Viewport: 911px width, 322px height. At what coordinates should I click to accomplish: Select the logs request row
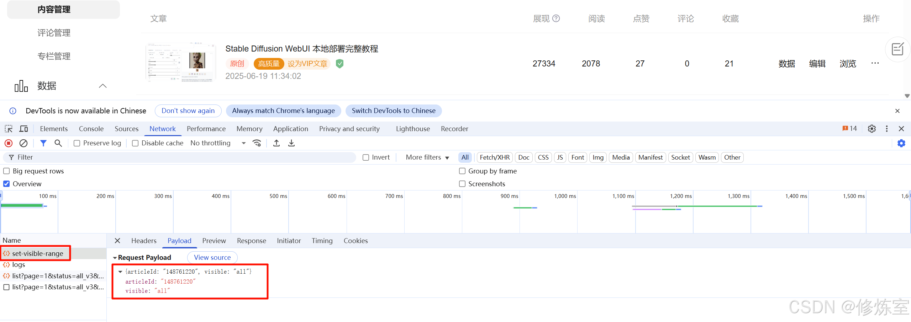tap(53, 265)
